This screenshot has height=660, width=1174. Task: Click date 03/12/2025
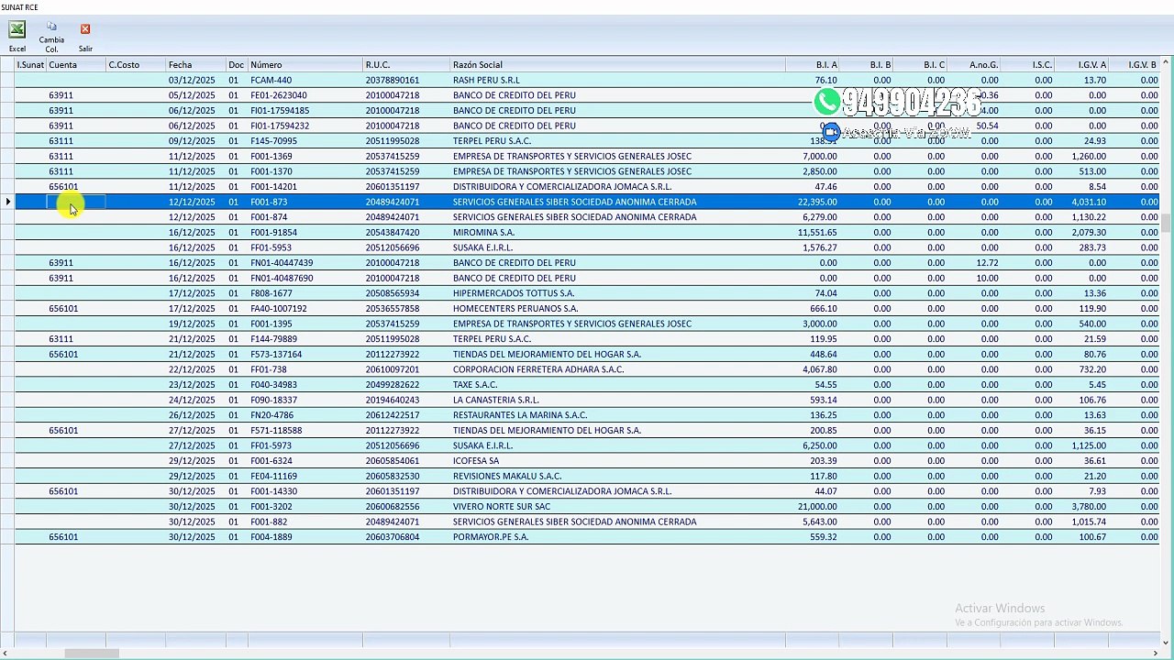[192, 81]
